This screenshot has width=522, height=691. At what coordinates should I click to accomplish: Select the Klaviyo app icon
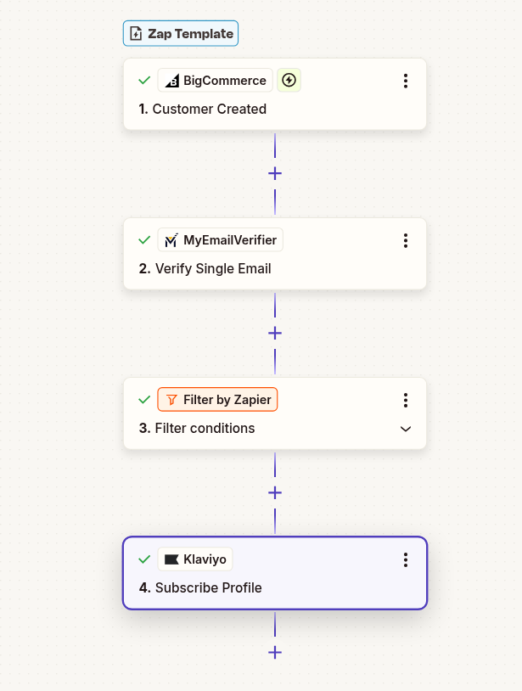171,559
